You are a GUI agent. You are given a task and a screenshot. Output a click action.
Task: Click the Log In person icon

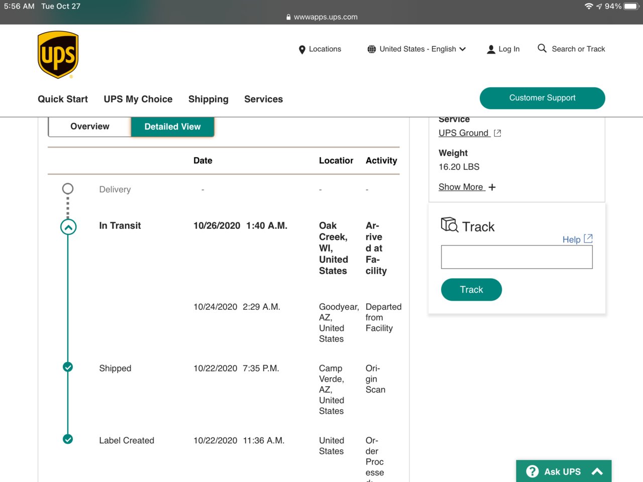491,49
